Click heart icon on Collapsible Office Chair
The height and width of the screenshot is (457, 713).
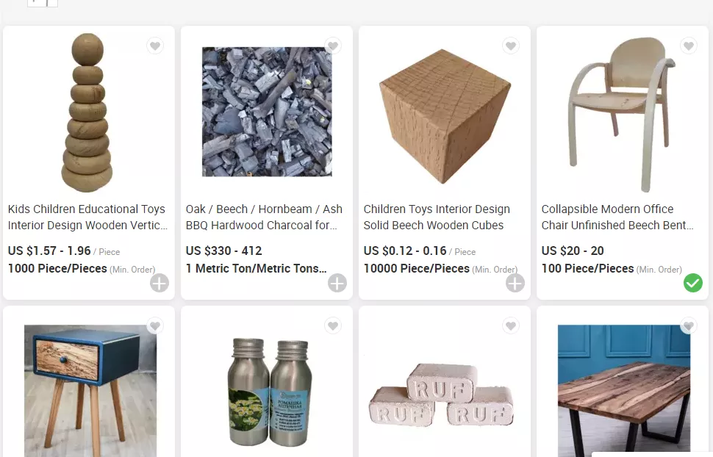689,46
